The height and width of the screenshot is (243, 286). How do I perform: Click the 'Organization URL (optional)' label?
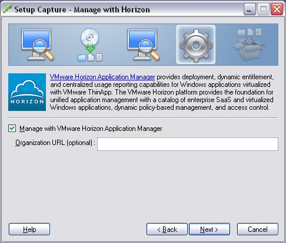55,143
